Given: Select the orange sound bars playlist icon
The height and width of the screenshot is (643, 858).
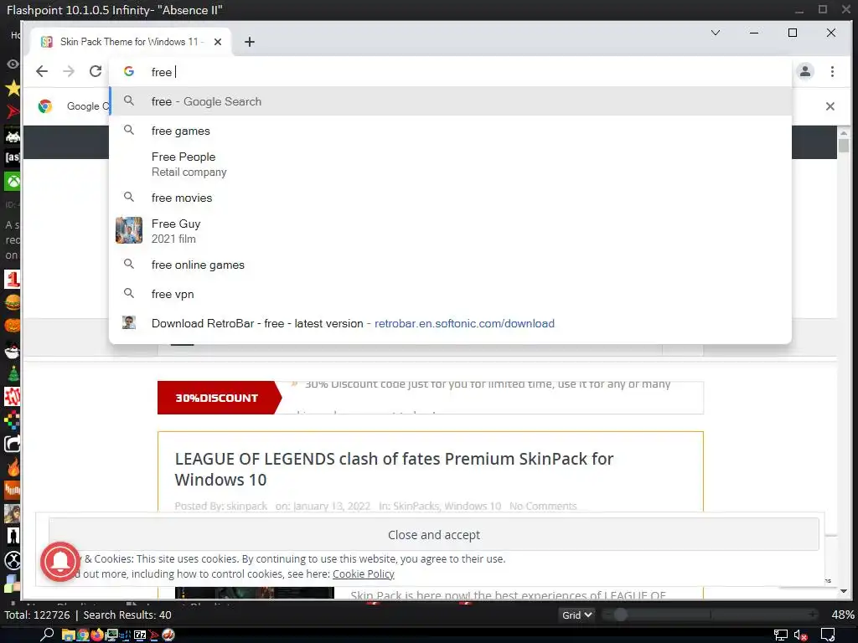Looking at the screenshot, I should 12,491.
